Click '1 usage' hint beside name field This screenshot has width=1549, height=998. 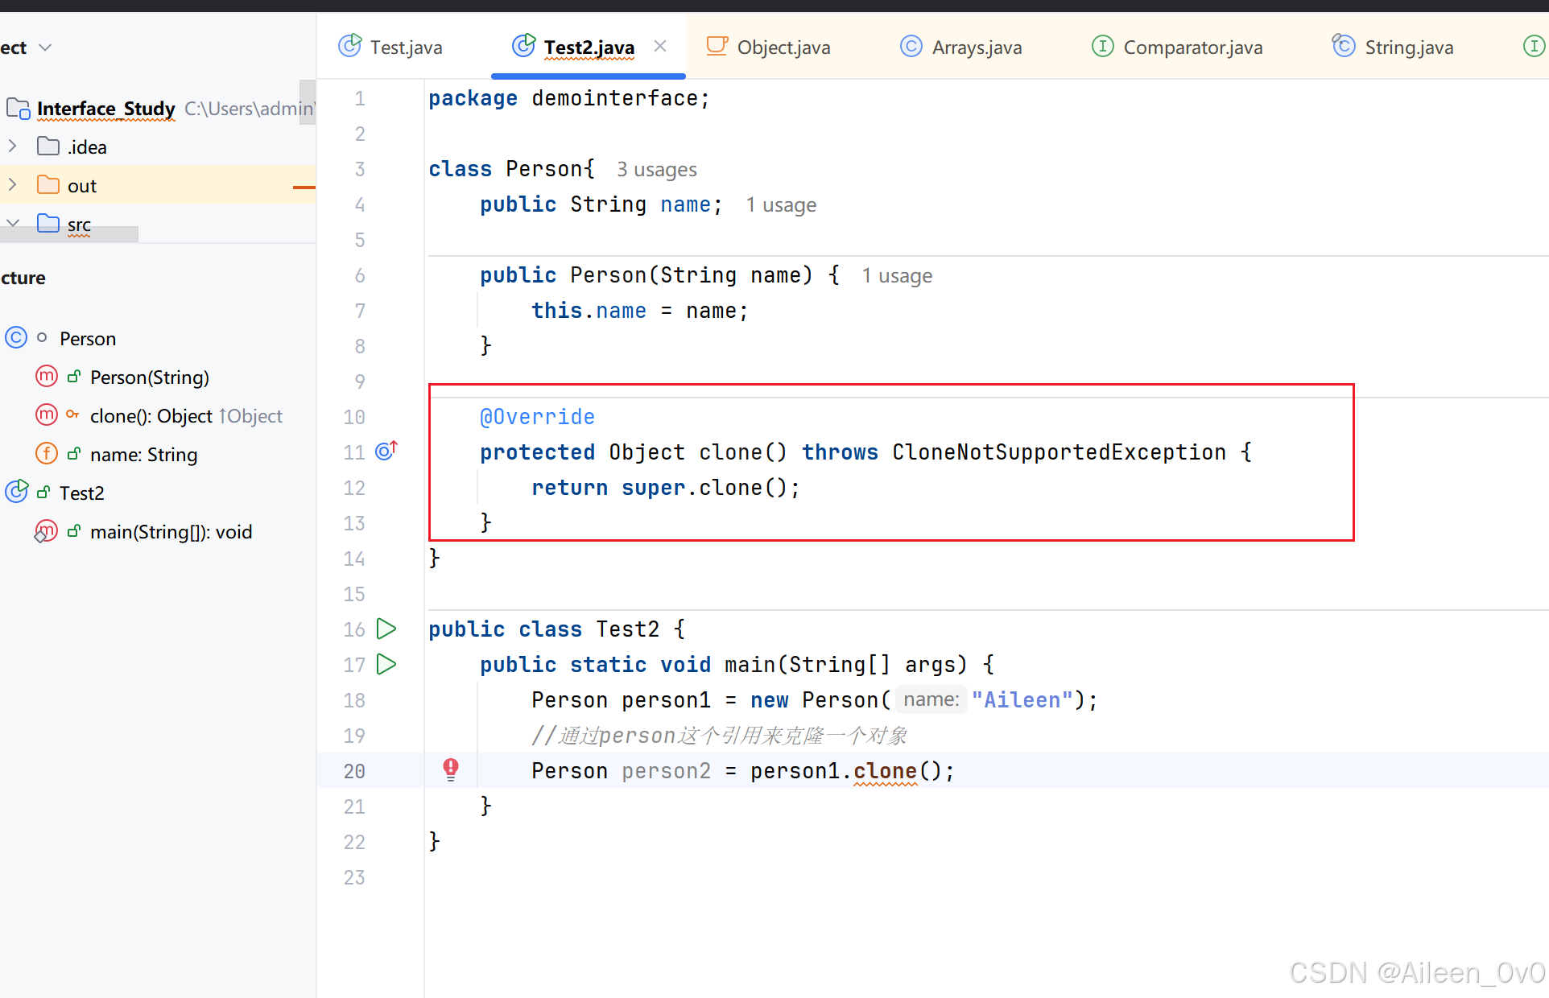(x=780, y=205)
